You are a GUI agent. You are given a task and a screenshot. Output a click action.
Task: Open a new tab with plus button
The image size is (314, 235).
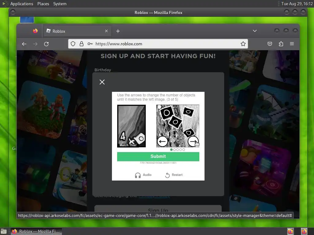pyautogui.click(x=118, y=31)
